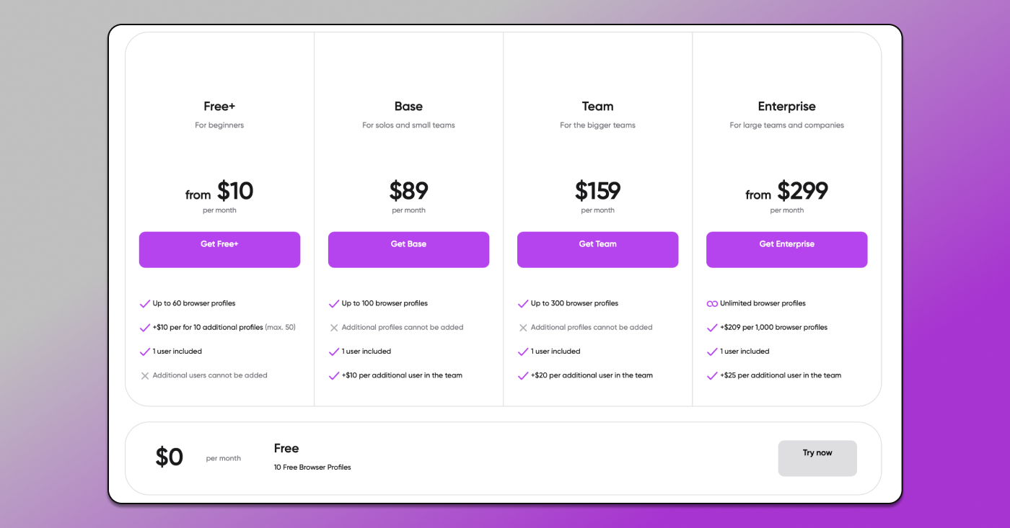This screenshot has width=1010, height=528.
Task: Click the checkmark beside +$25 per additional user
Action: [713, 375]
